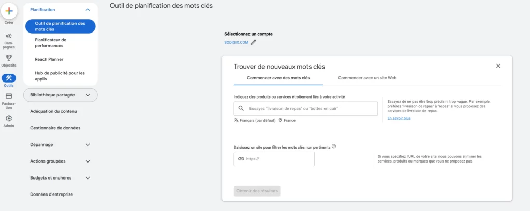Image resolution: width=530 pixels, height=211 pixels.
Task: Select Outil de planification des mots clés
Action: coord(60,26)
